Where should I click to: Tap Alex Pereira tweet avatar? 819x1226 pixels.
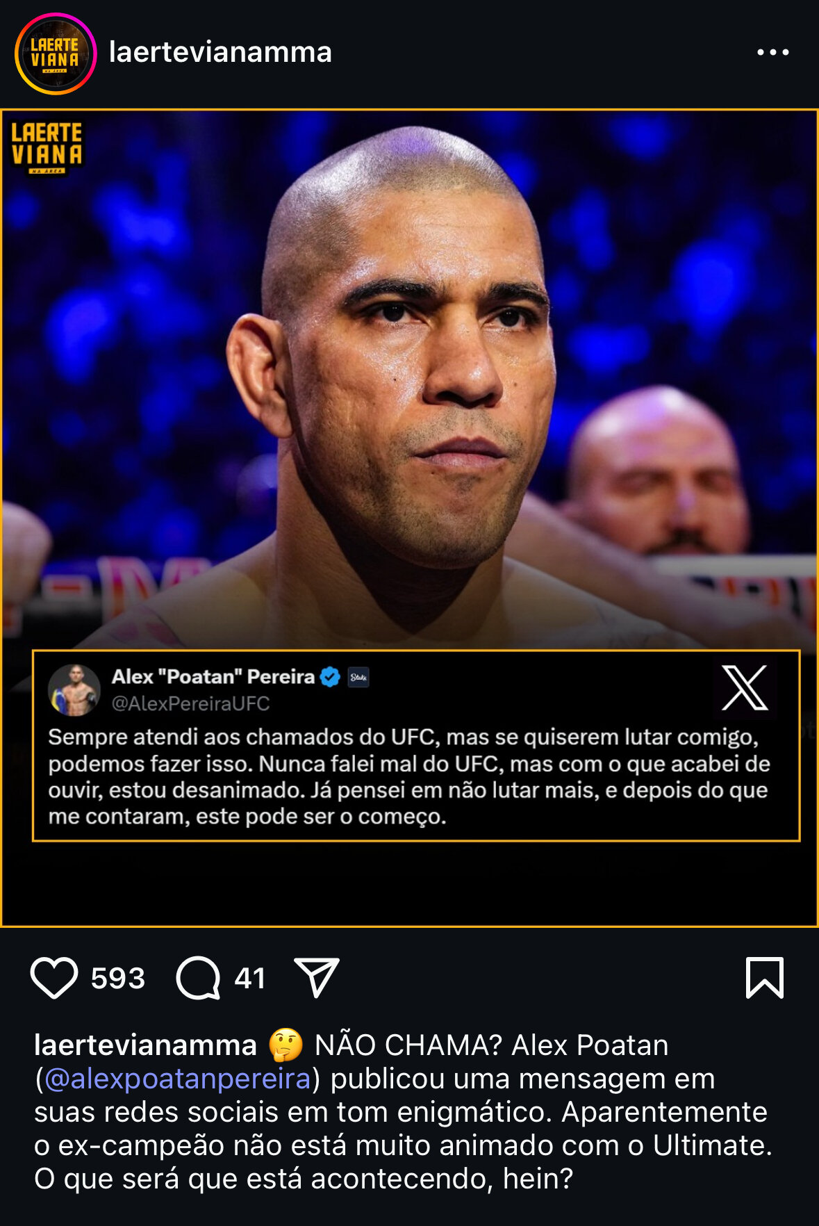click(x=74, y=690)
